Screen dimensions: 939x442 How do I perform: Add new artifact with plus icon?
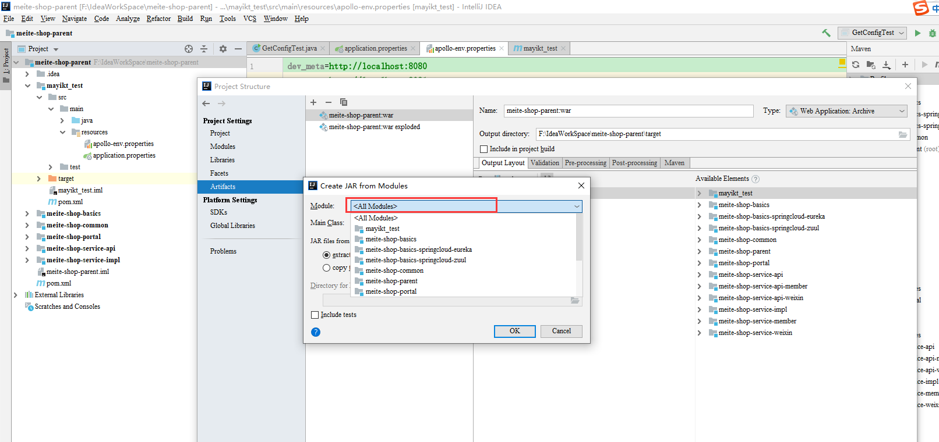point(313,102)
